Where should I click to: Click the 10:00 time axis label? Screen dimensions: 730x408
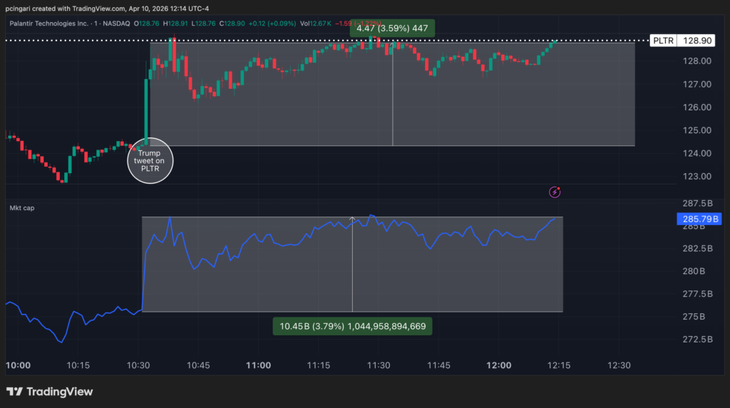(18, 365)
